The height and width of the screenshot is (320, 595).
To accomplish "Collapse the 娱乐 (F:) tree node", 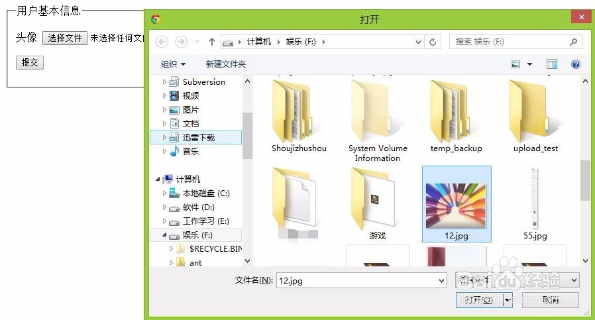I will (164, 235).
